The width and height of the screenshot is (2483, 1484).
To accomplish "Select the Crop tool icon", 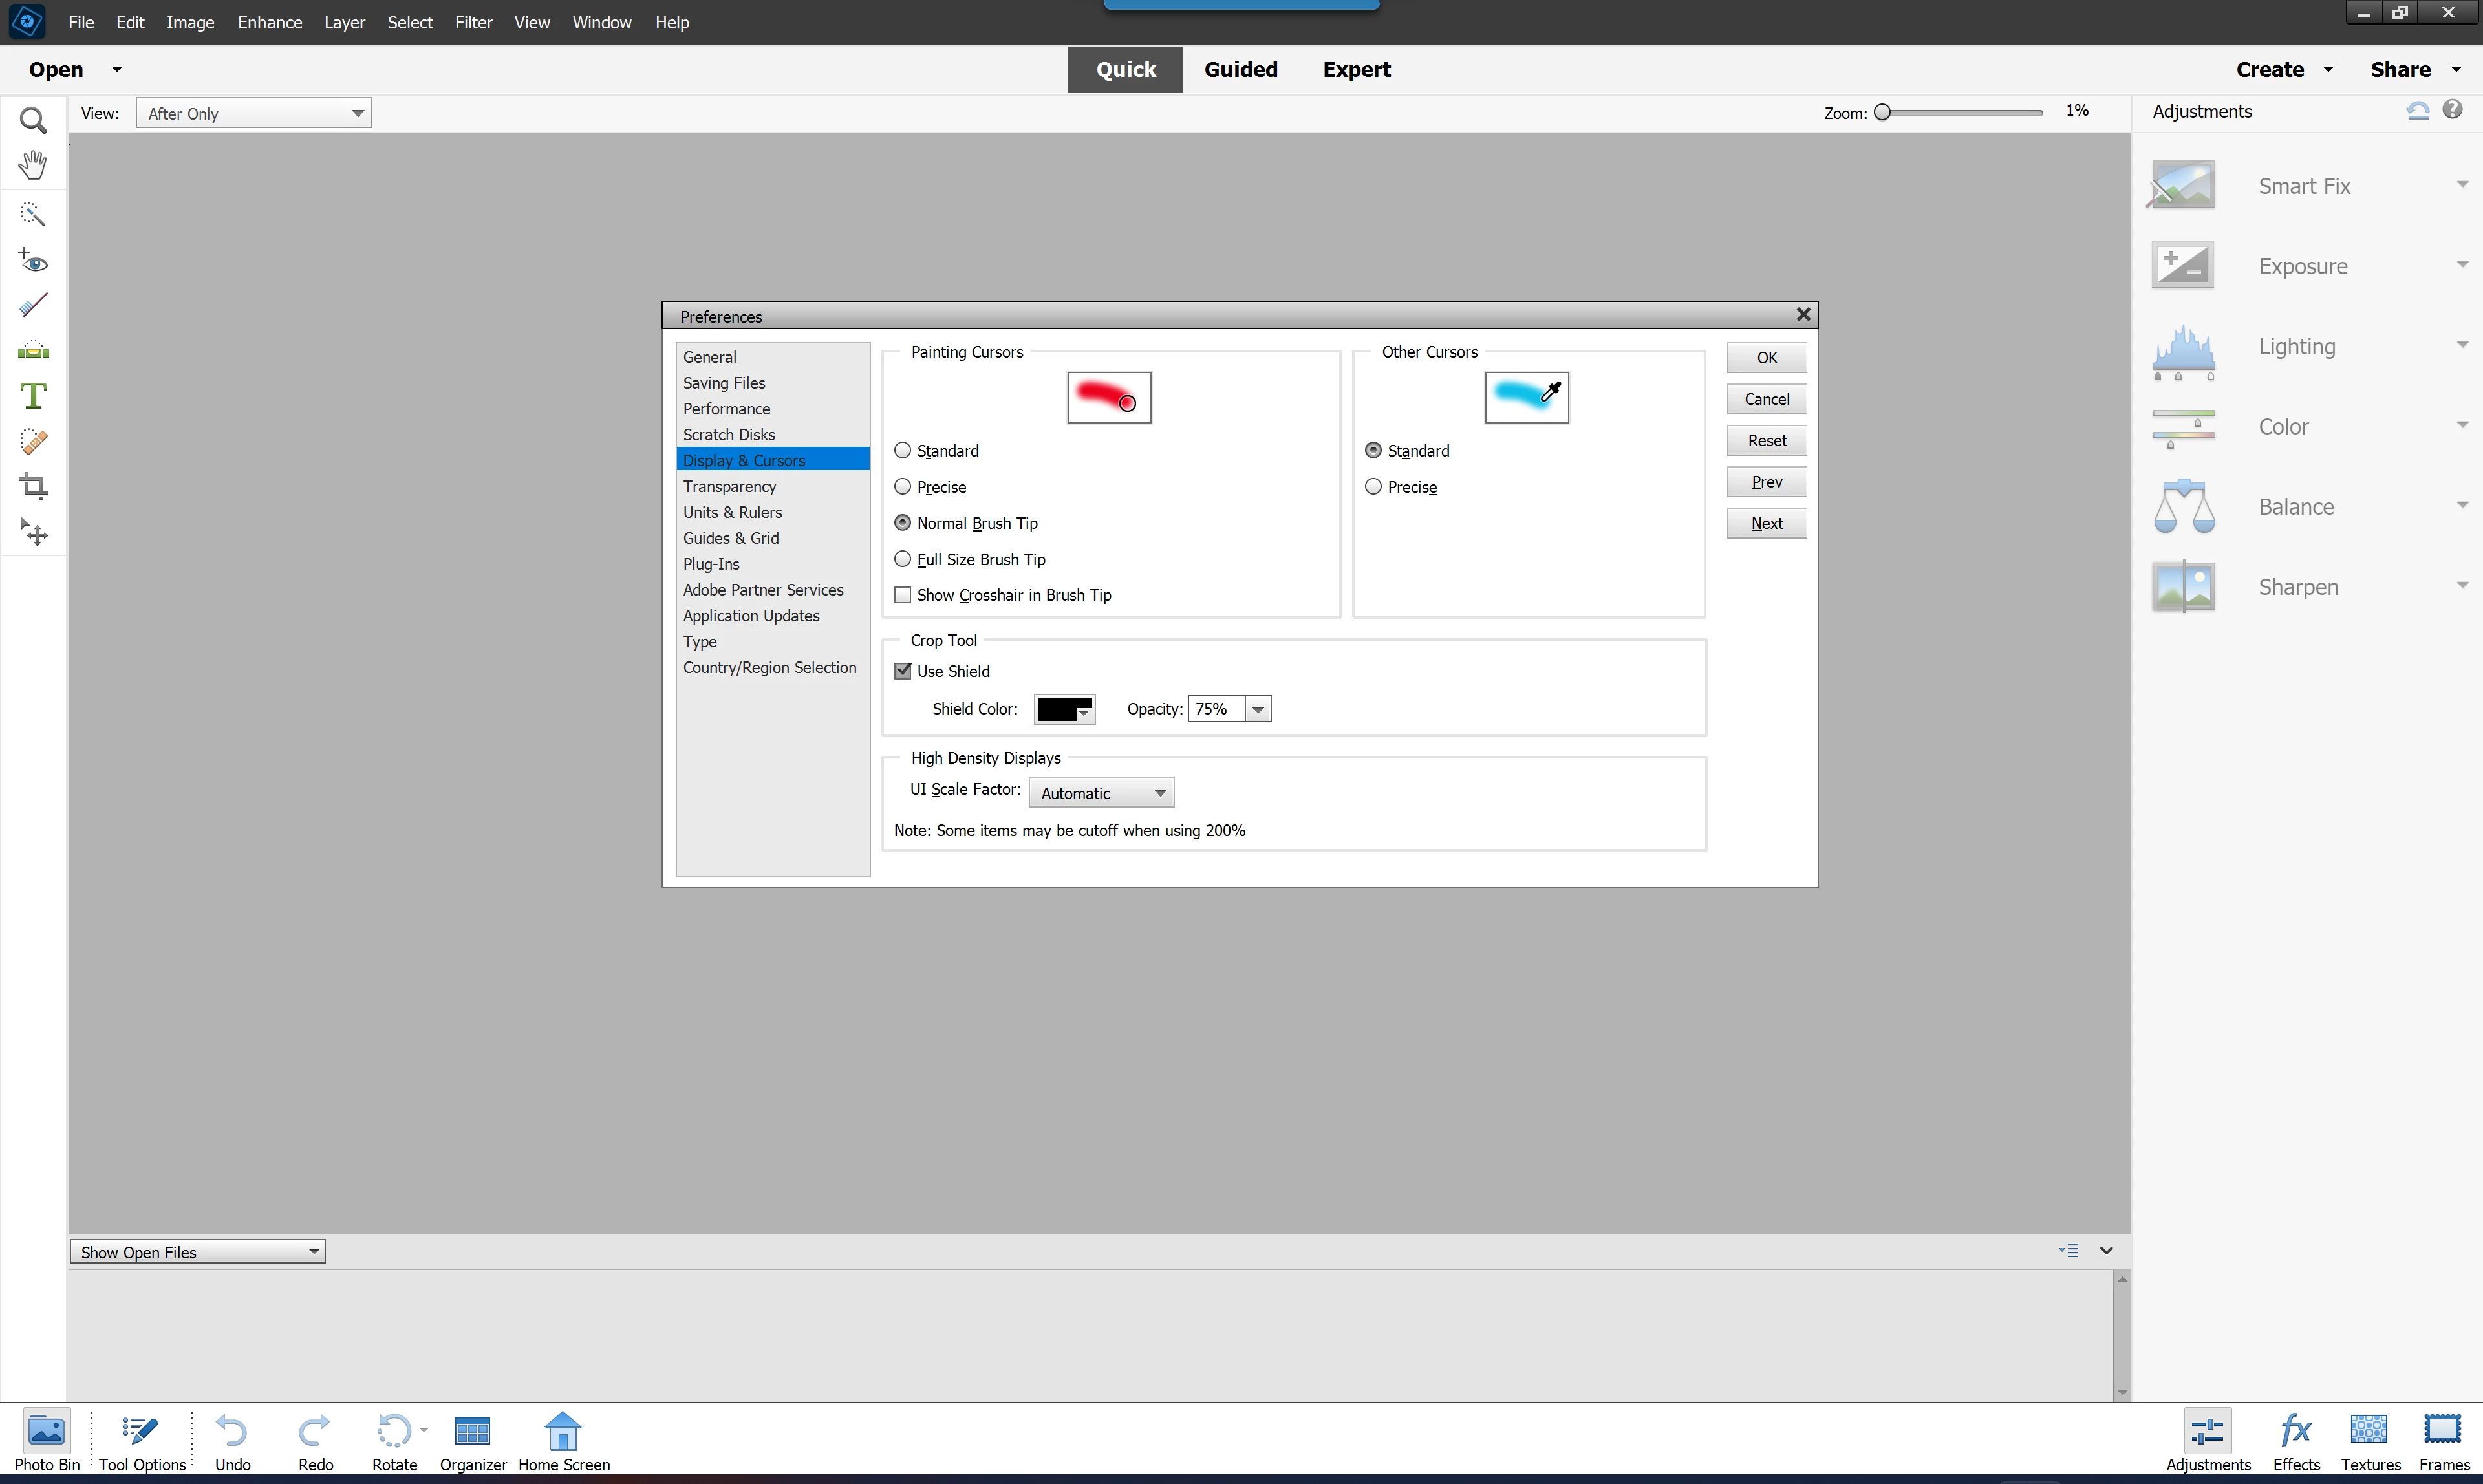I will click(x=33, y=487).
